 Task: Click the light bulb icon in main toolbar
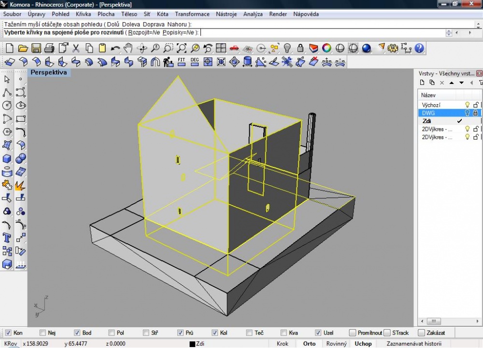[287, 48]
